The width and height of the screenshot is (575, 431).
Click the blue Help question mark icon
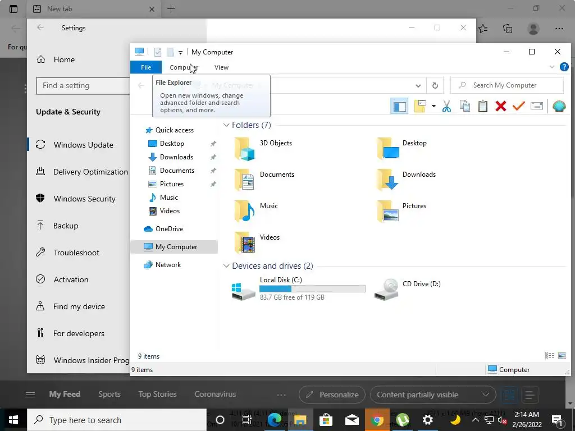pos(564,67)
